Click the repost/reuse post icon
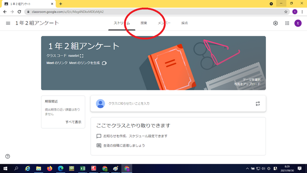Screen dimensions: 307x173 click(257, 103)
